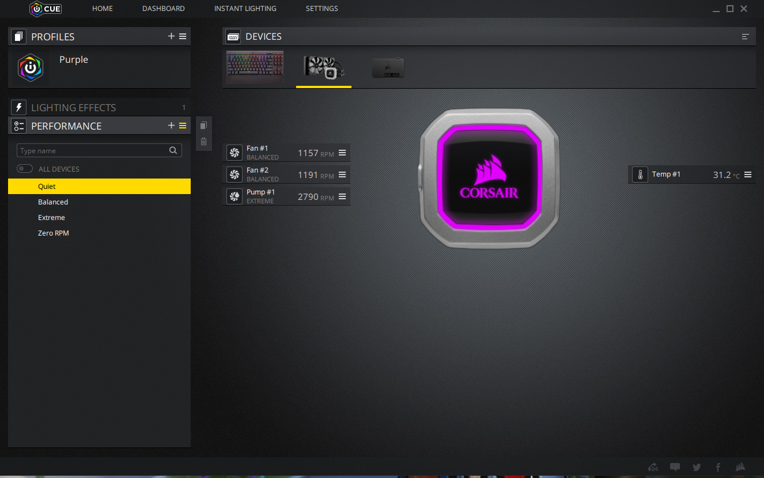Viewport: 764px width, 478px height.
Task: Copy the selected preset
Action: (x=203, y=126)
